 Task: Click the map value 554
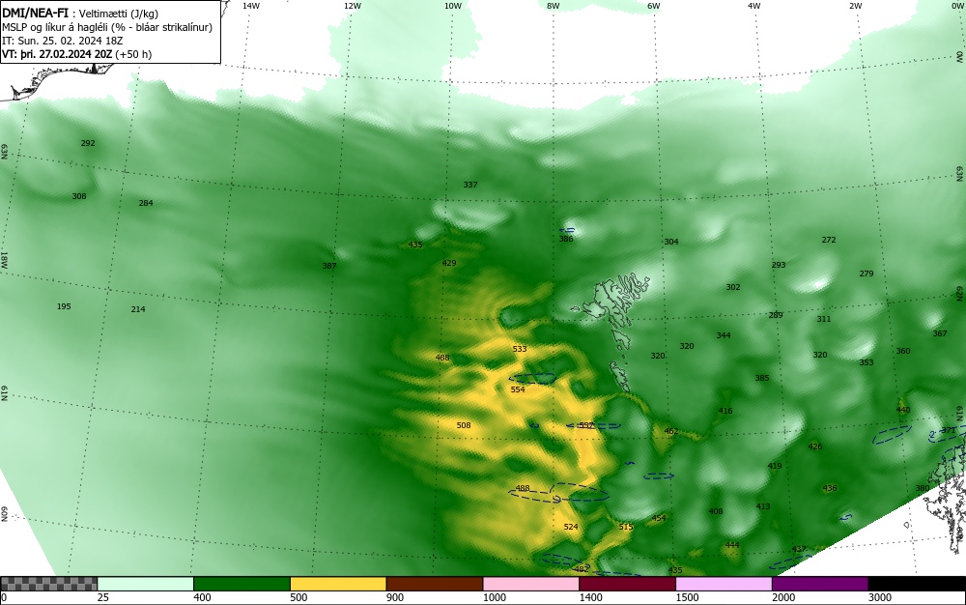tap(518, 389)
